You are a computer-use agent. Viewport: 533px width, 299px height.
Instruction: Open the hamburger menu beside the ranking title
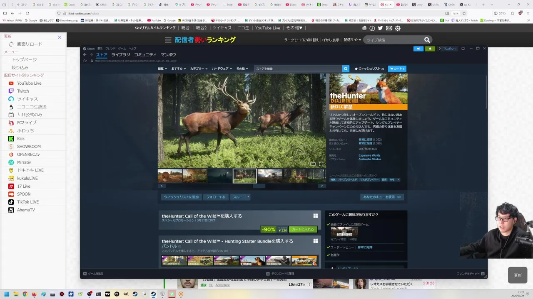pyautogui.click(x=168, y=40)
